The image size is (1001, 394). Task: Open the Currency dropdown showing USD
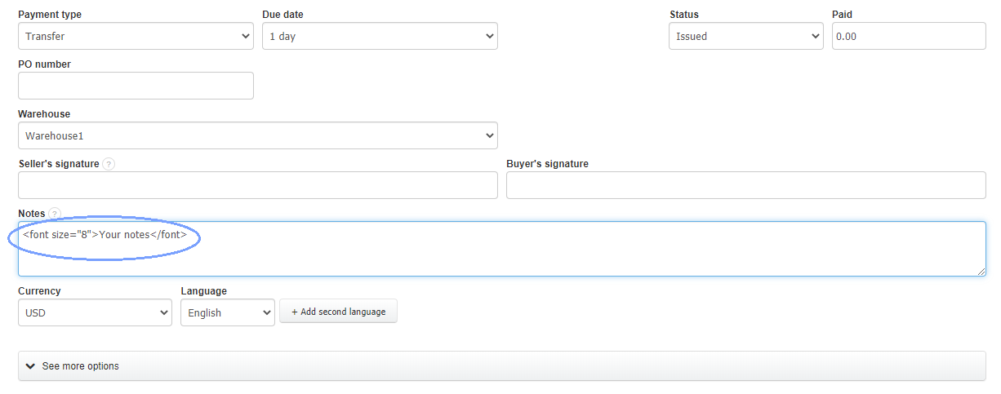point(95,312)
